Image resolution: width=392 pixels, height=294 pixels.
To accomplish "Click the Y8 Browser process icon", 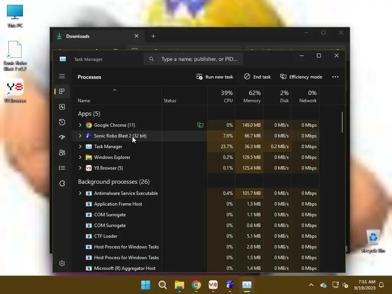I will point(89,168).
